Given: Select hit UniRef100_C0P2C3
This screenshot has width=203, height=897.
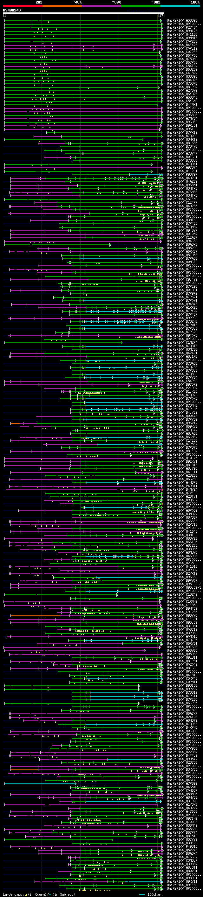Looking at the screenshot, I should click(182, 41).
